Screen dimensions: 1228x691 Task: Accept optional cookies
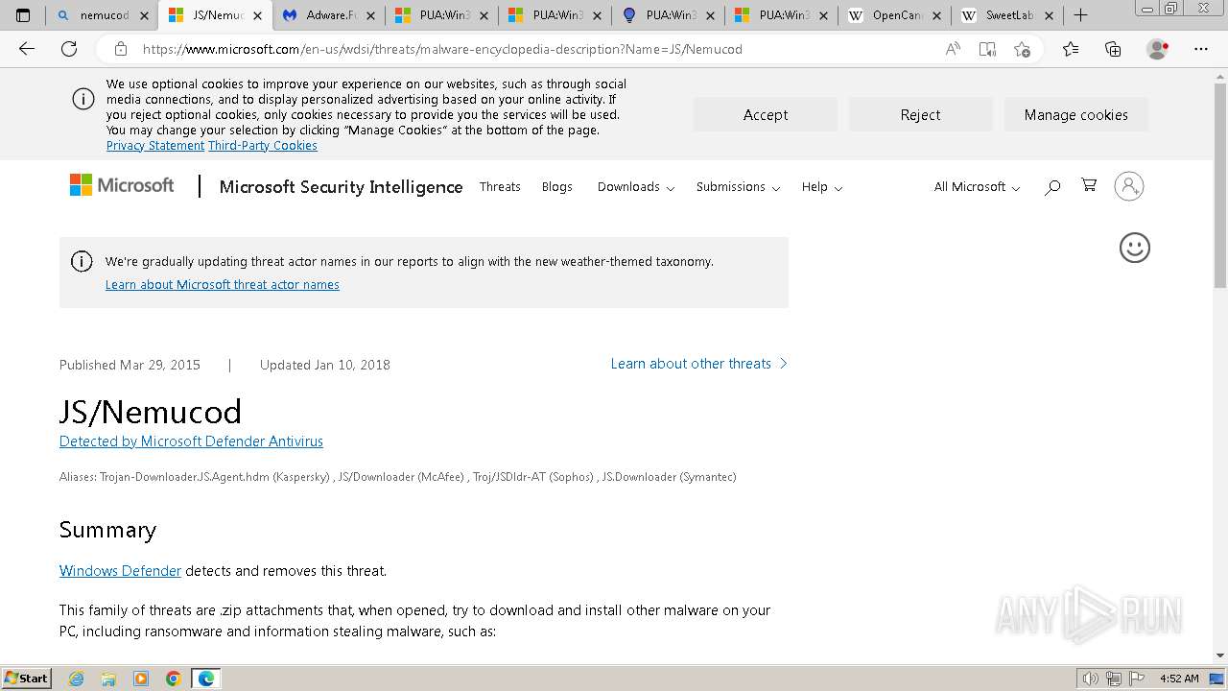(766, 114)
